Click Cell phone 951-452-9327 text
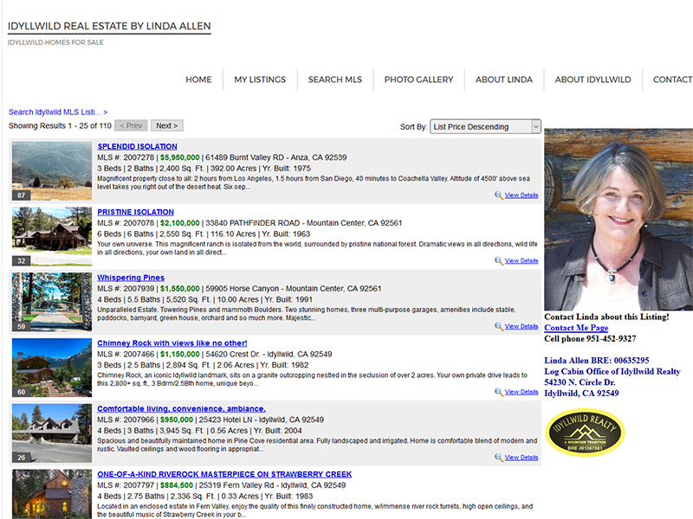This screenshot has width=693, height=519. 590,339
